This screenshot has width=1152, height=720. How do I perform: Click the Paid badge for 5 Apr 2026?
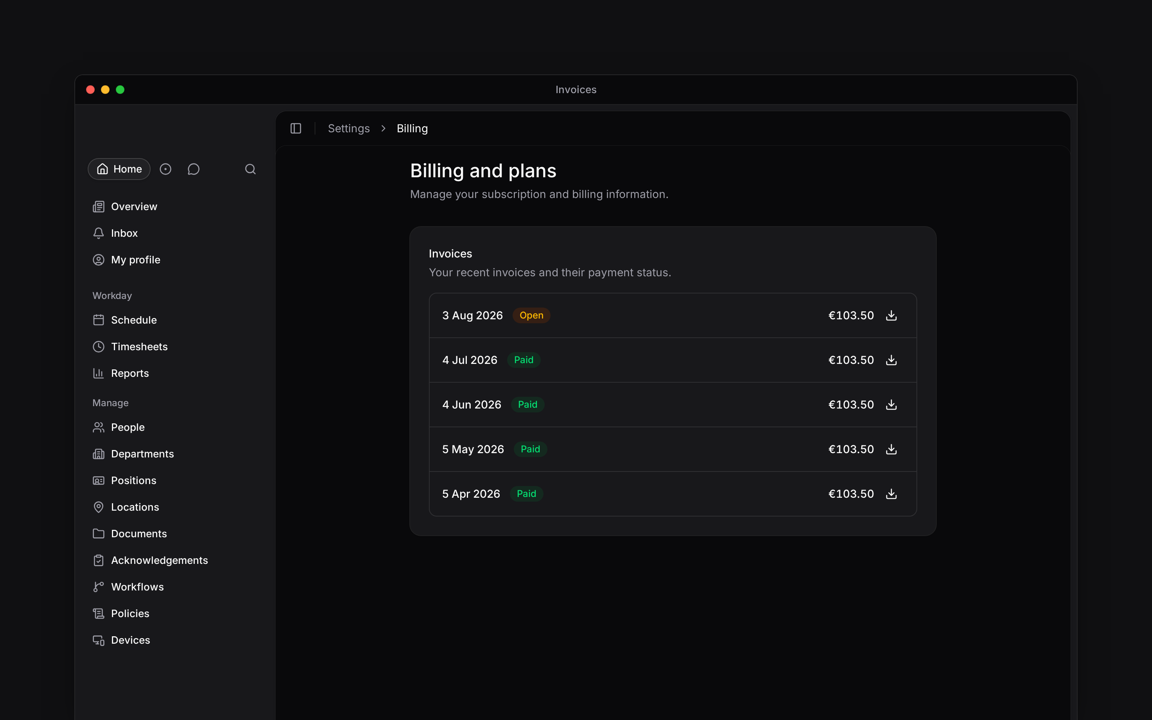tap(526, 494)
